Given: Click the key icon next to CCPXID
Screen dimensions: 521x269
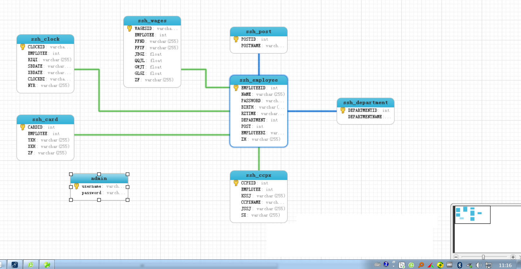Looking at the screenshot, I should (236, 183).
